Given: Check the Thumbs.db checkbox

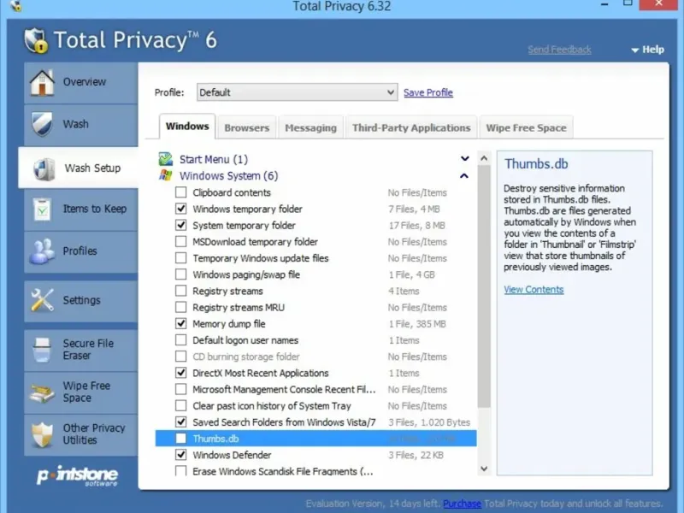Looking at the screenshot, I should click(x=180, y=439).
